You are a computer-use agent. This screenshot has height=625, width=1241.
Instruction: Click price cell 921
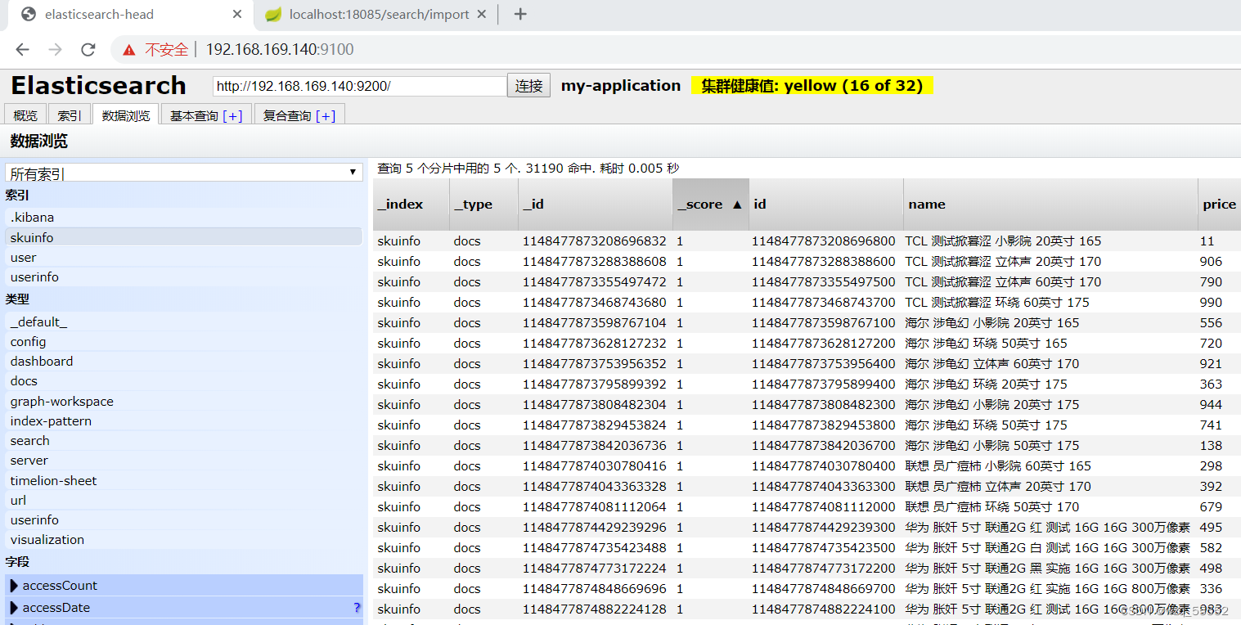[x=1211, y=364]
